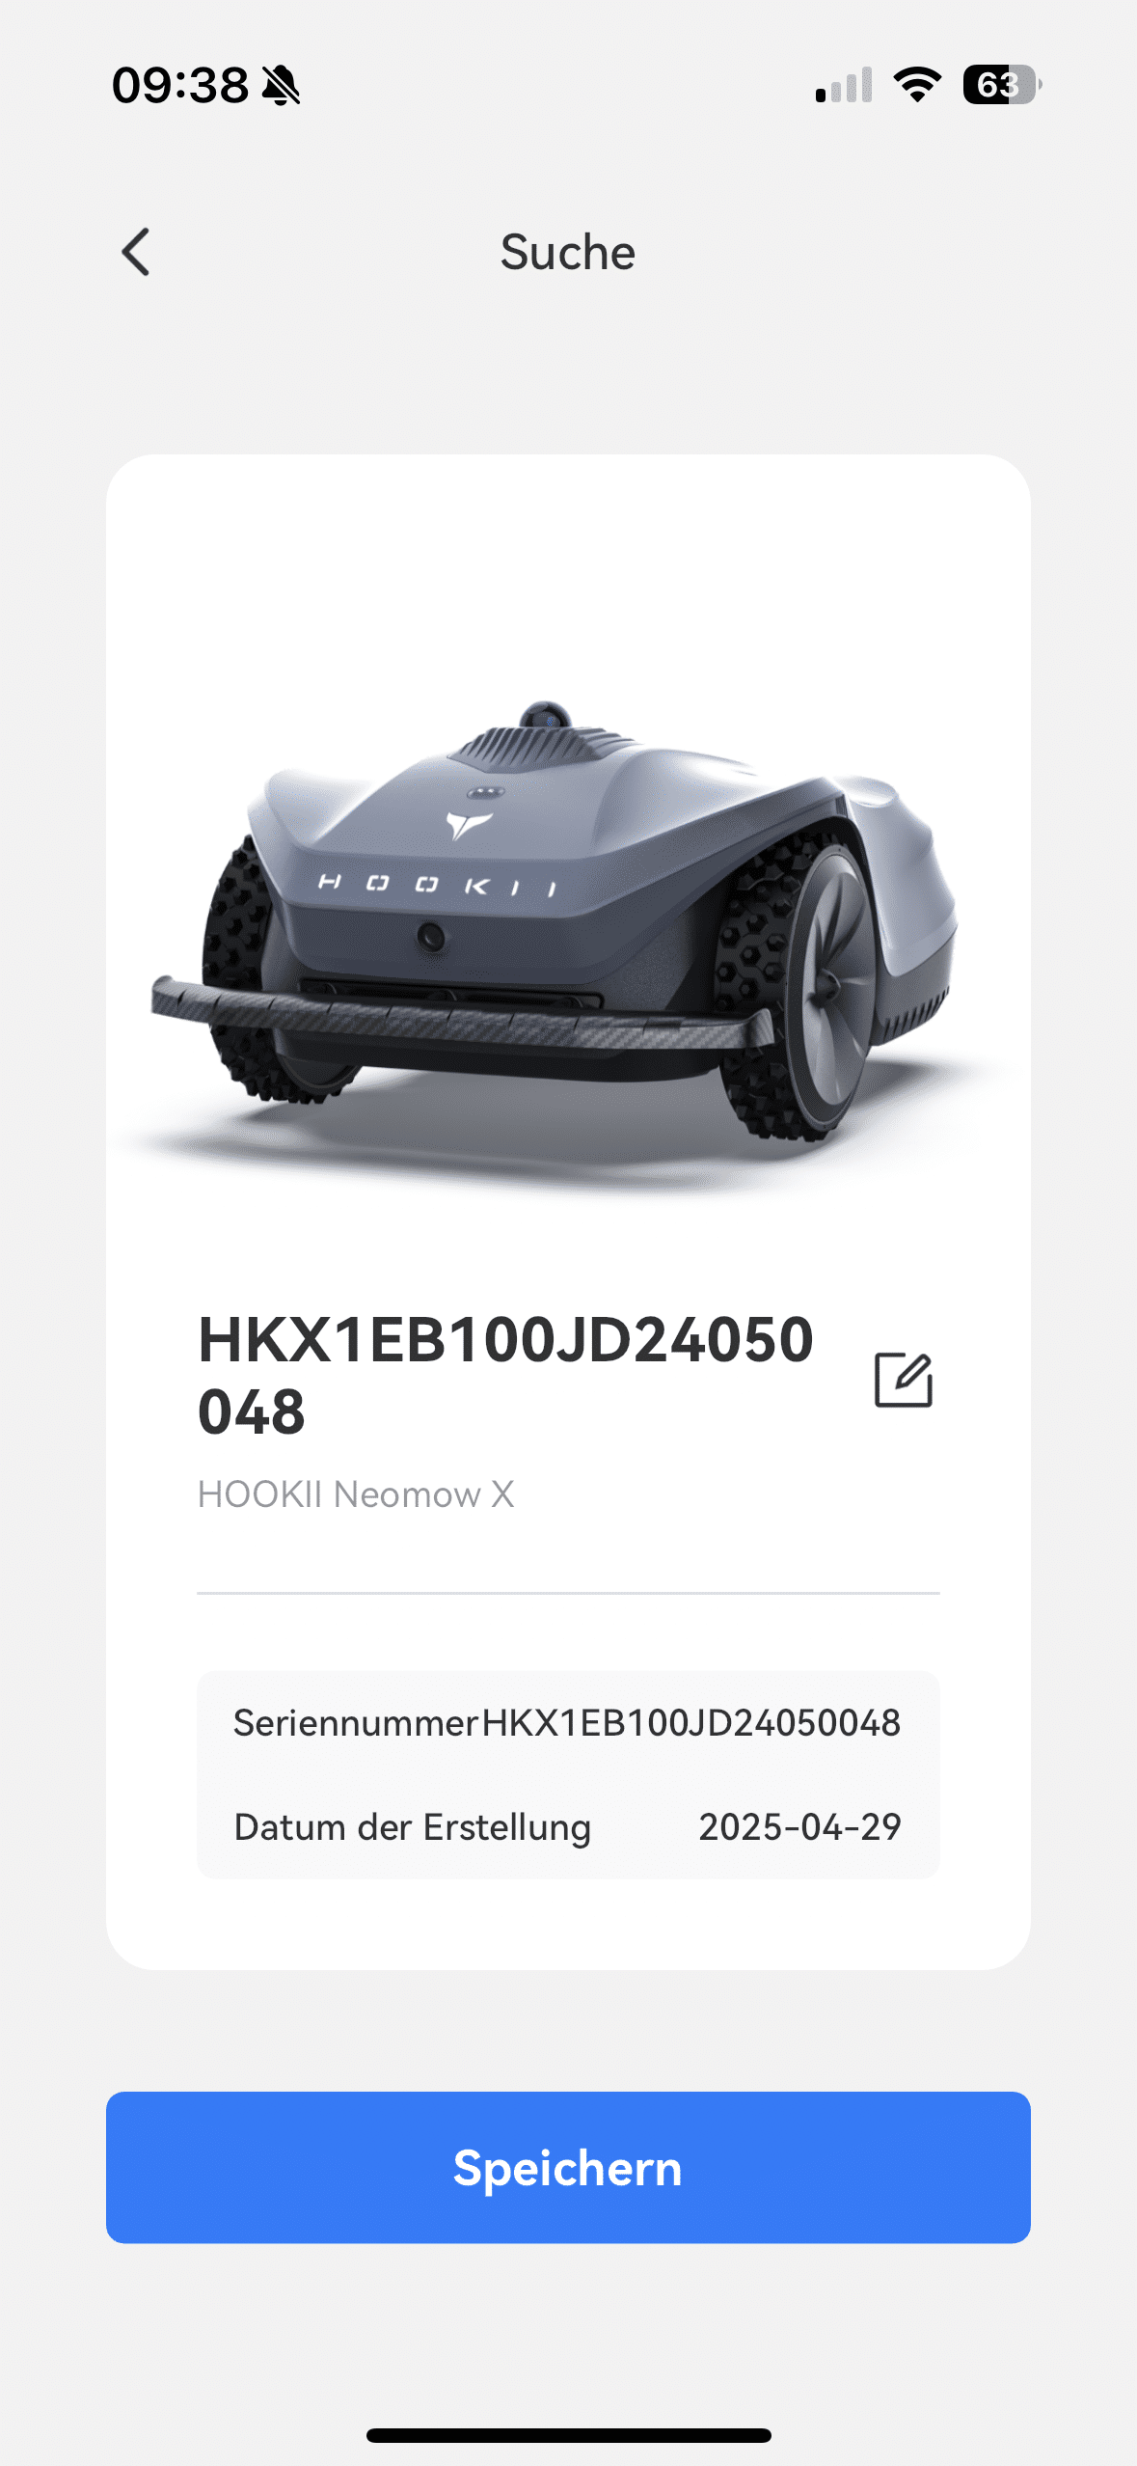Tap the Wi-Fi status icon
1137x2466 pixels.
[x=917, y=85]
